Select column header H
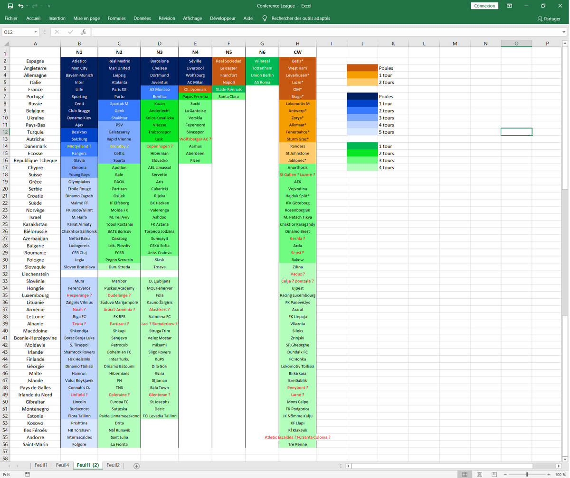570x478 pixels. coord(297,43)
